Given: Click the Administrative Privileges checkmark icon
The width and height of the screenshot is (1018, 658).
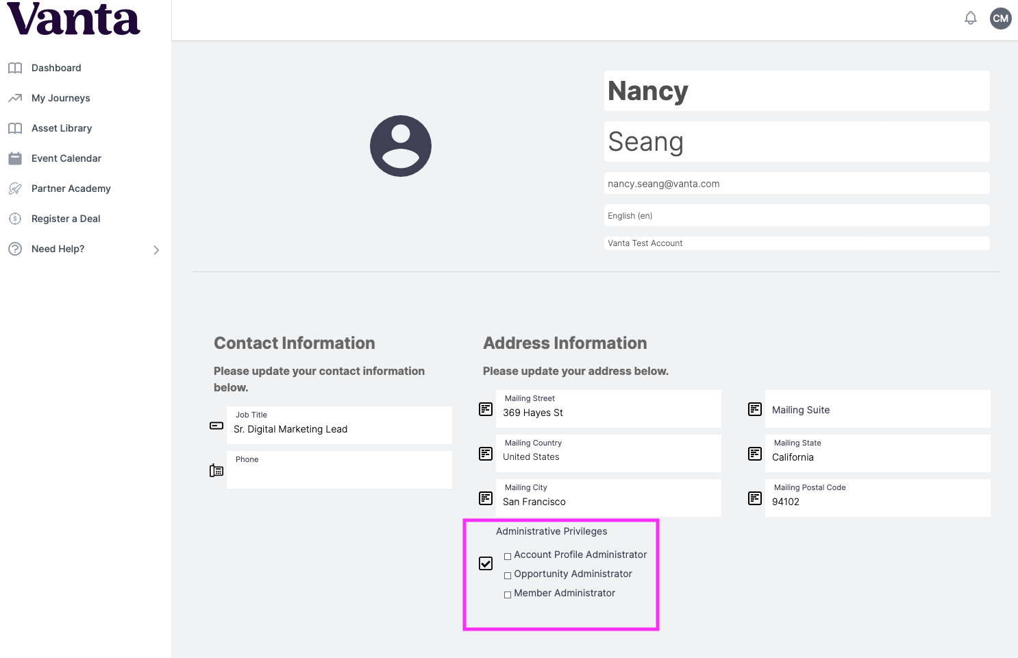Looking at the screenshot, I should point(486,563).
